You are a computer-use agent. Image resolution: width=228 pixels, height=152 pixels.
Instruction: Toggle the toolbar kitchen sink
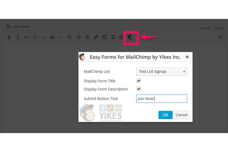(121, 37)
